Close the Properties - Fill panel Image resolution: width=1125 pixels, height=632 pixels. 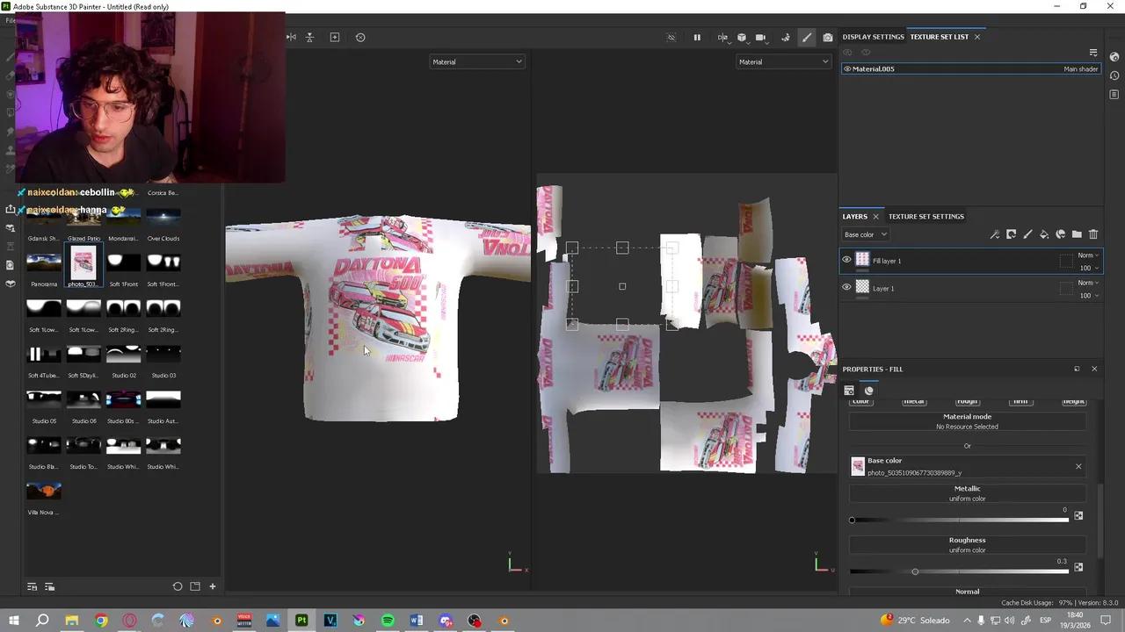pyautogui.click(x=1094, y=369)
